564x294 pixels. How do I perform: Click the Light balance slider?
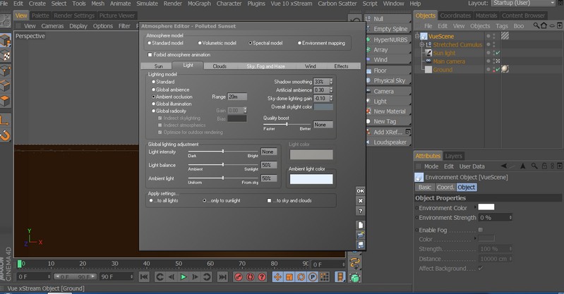(222, 164)
